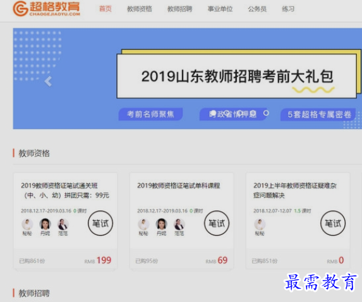Click first teacher avatar on 单科课程 card
Viewport: 362px width, 302px height.
tap(143, 224)
